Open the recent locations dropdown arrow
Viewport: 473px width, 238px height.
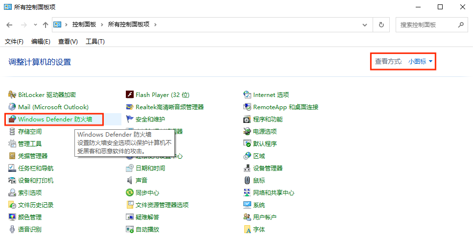coord(35,25)
